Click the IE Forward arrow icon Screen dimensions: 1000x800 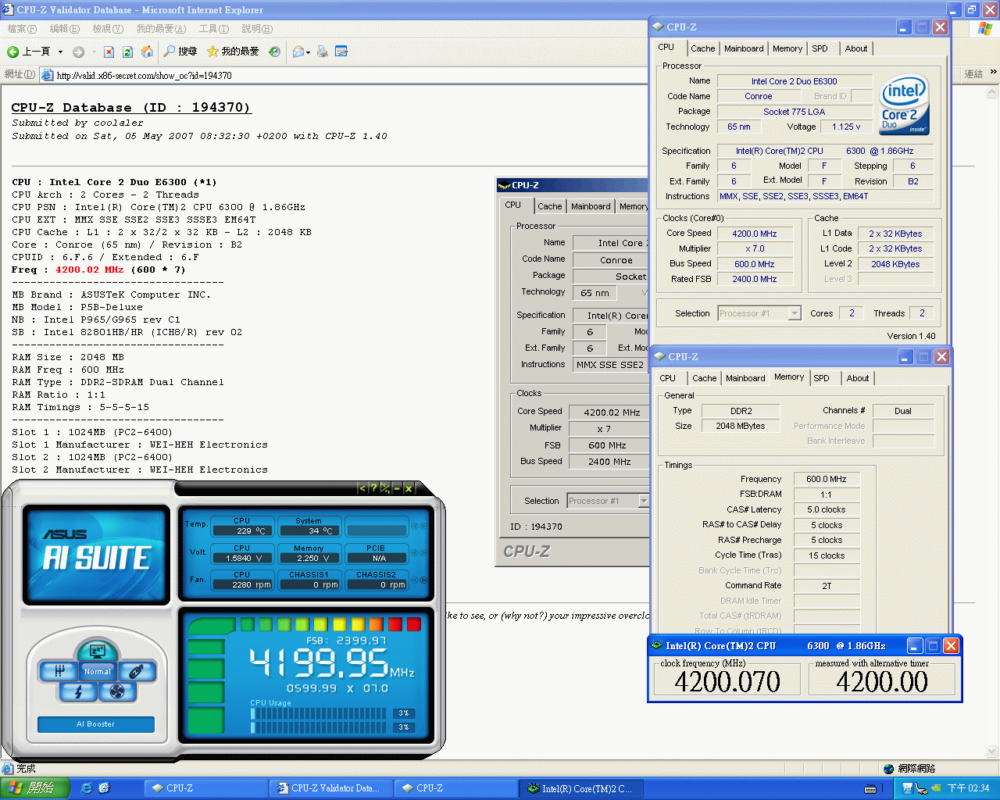(78, 52)
